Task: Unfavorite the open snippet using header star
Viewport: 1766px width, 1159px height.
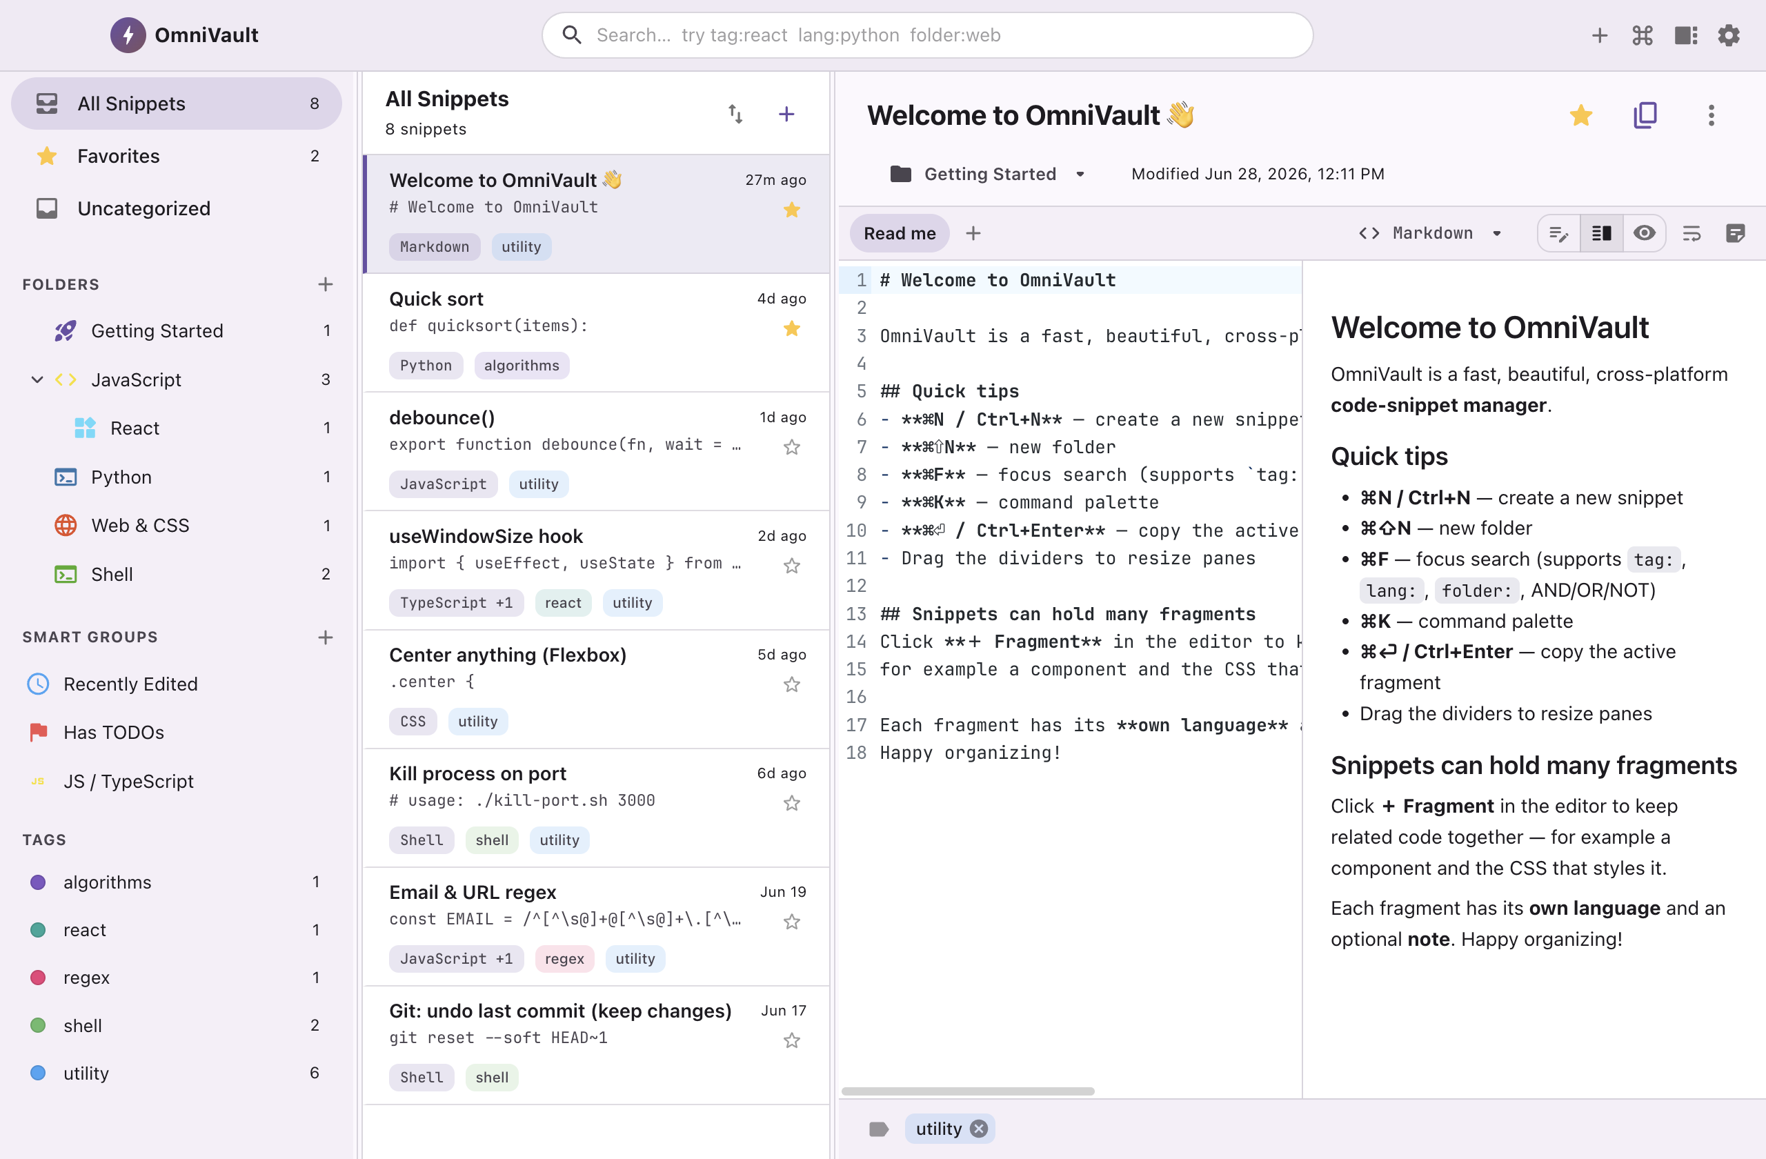Action: [x=1580, y=115]
